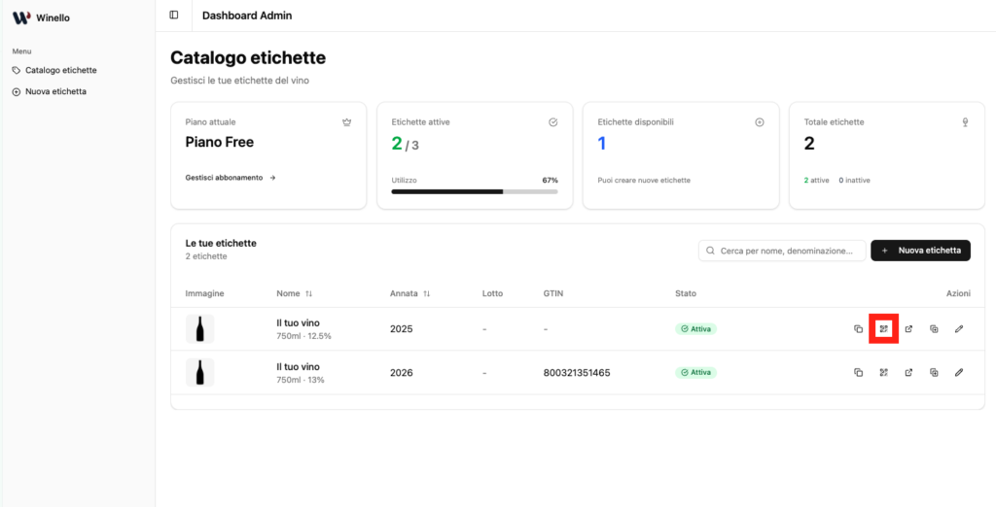
Task: Open QR code for the 2026 wine label
Action: coord(883,372)
